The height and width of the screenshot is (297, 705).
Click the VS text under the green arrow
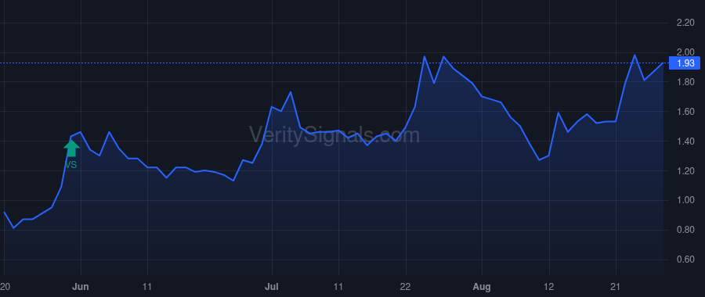(71, 165)
